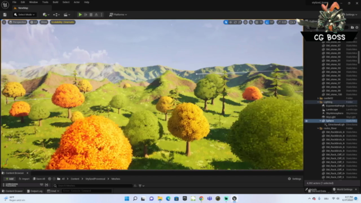Open the Actor menu

77,2
